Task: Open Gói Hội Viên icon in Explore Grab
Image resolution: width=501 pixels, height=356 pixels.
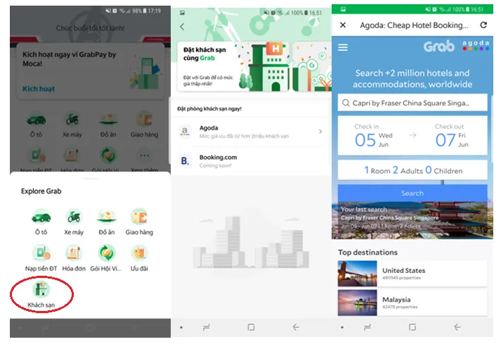Action: point(106,258)
